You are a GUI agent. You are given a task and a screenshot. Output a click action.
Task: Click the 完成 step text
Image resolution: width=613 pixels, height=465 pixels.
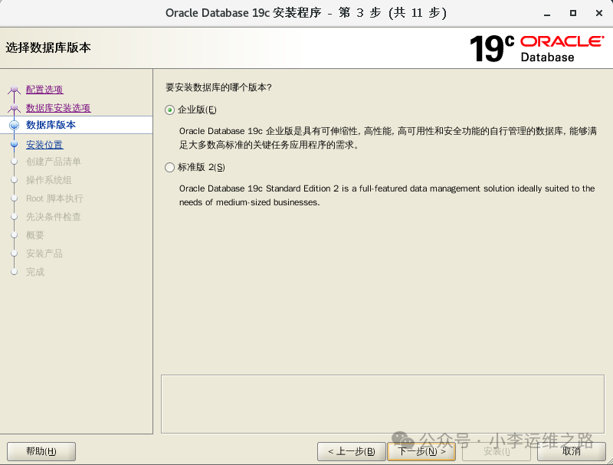click(35, 272)
